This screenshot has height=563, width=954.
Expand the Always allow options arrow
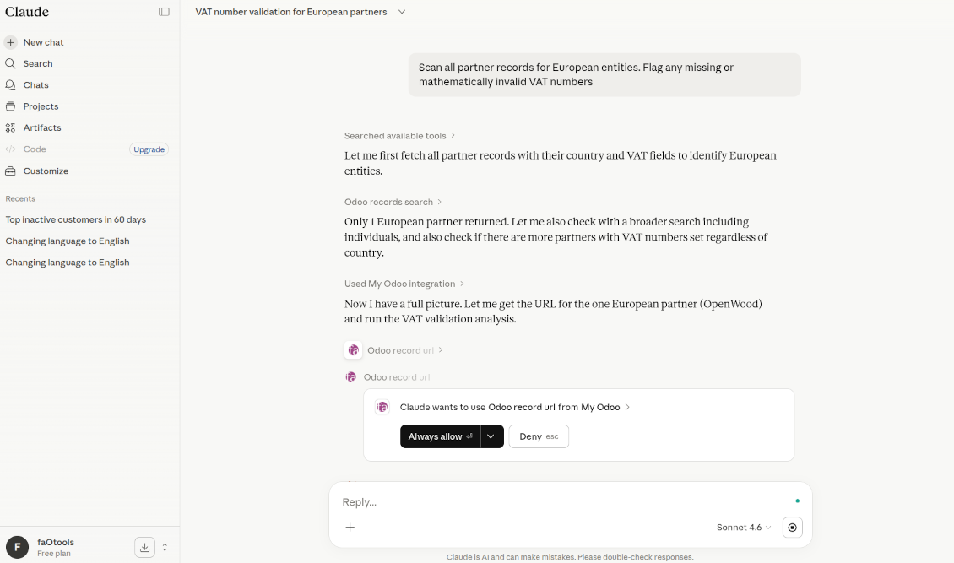click(x=491, y=436)
